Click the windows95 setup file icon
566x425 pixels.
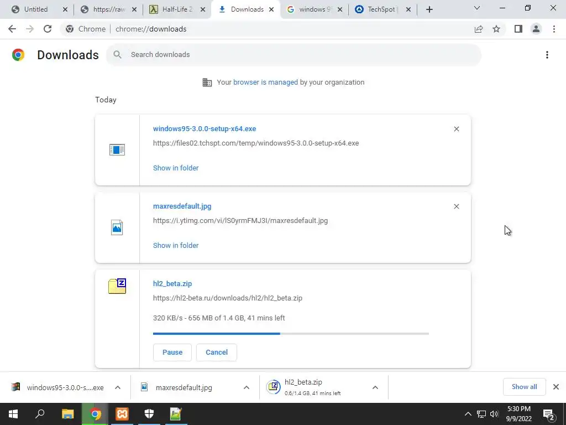117,149
